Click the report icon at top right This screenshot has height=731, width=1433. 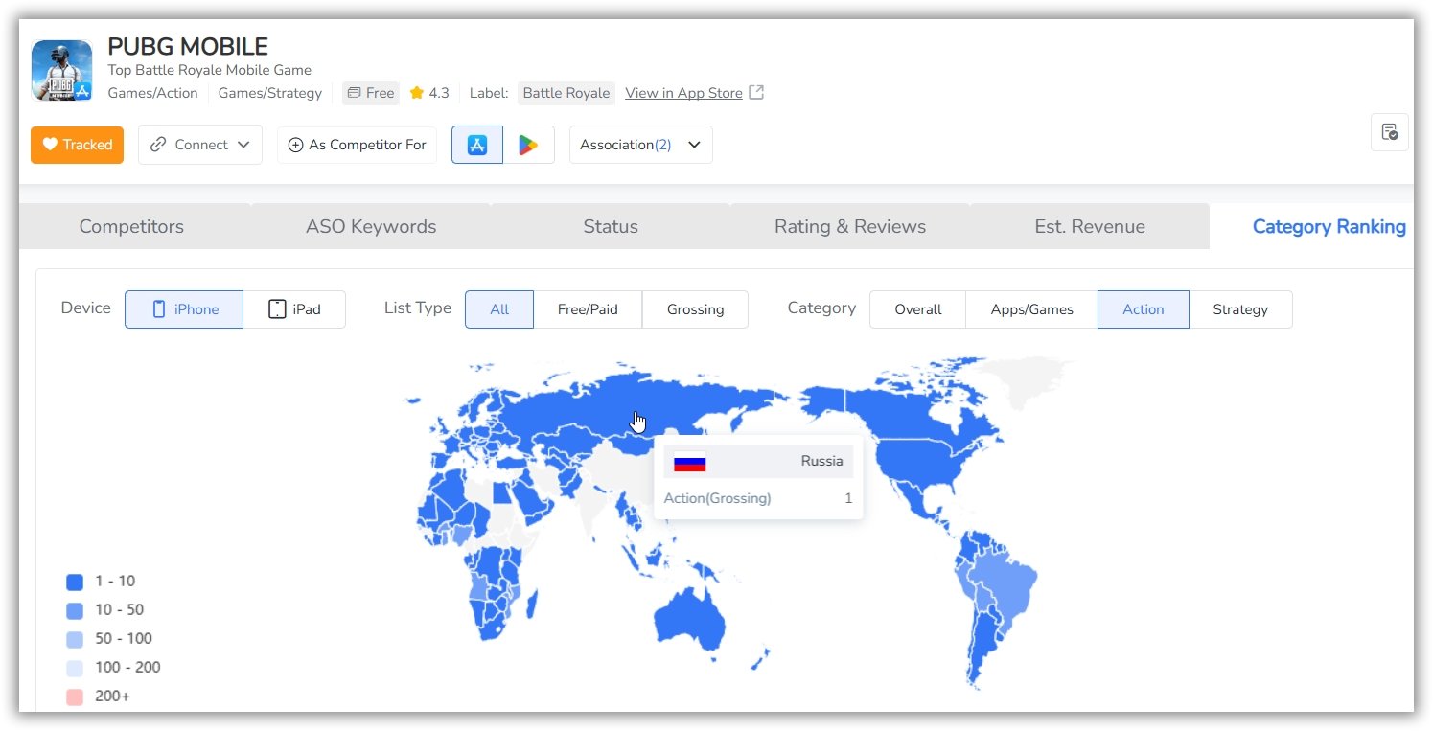click(x=1389, y=132)
